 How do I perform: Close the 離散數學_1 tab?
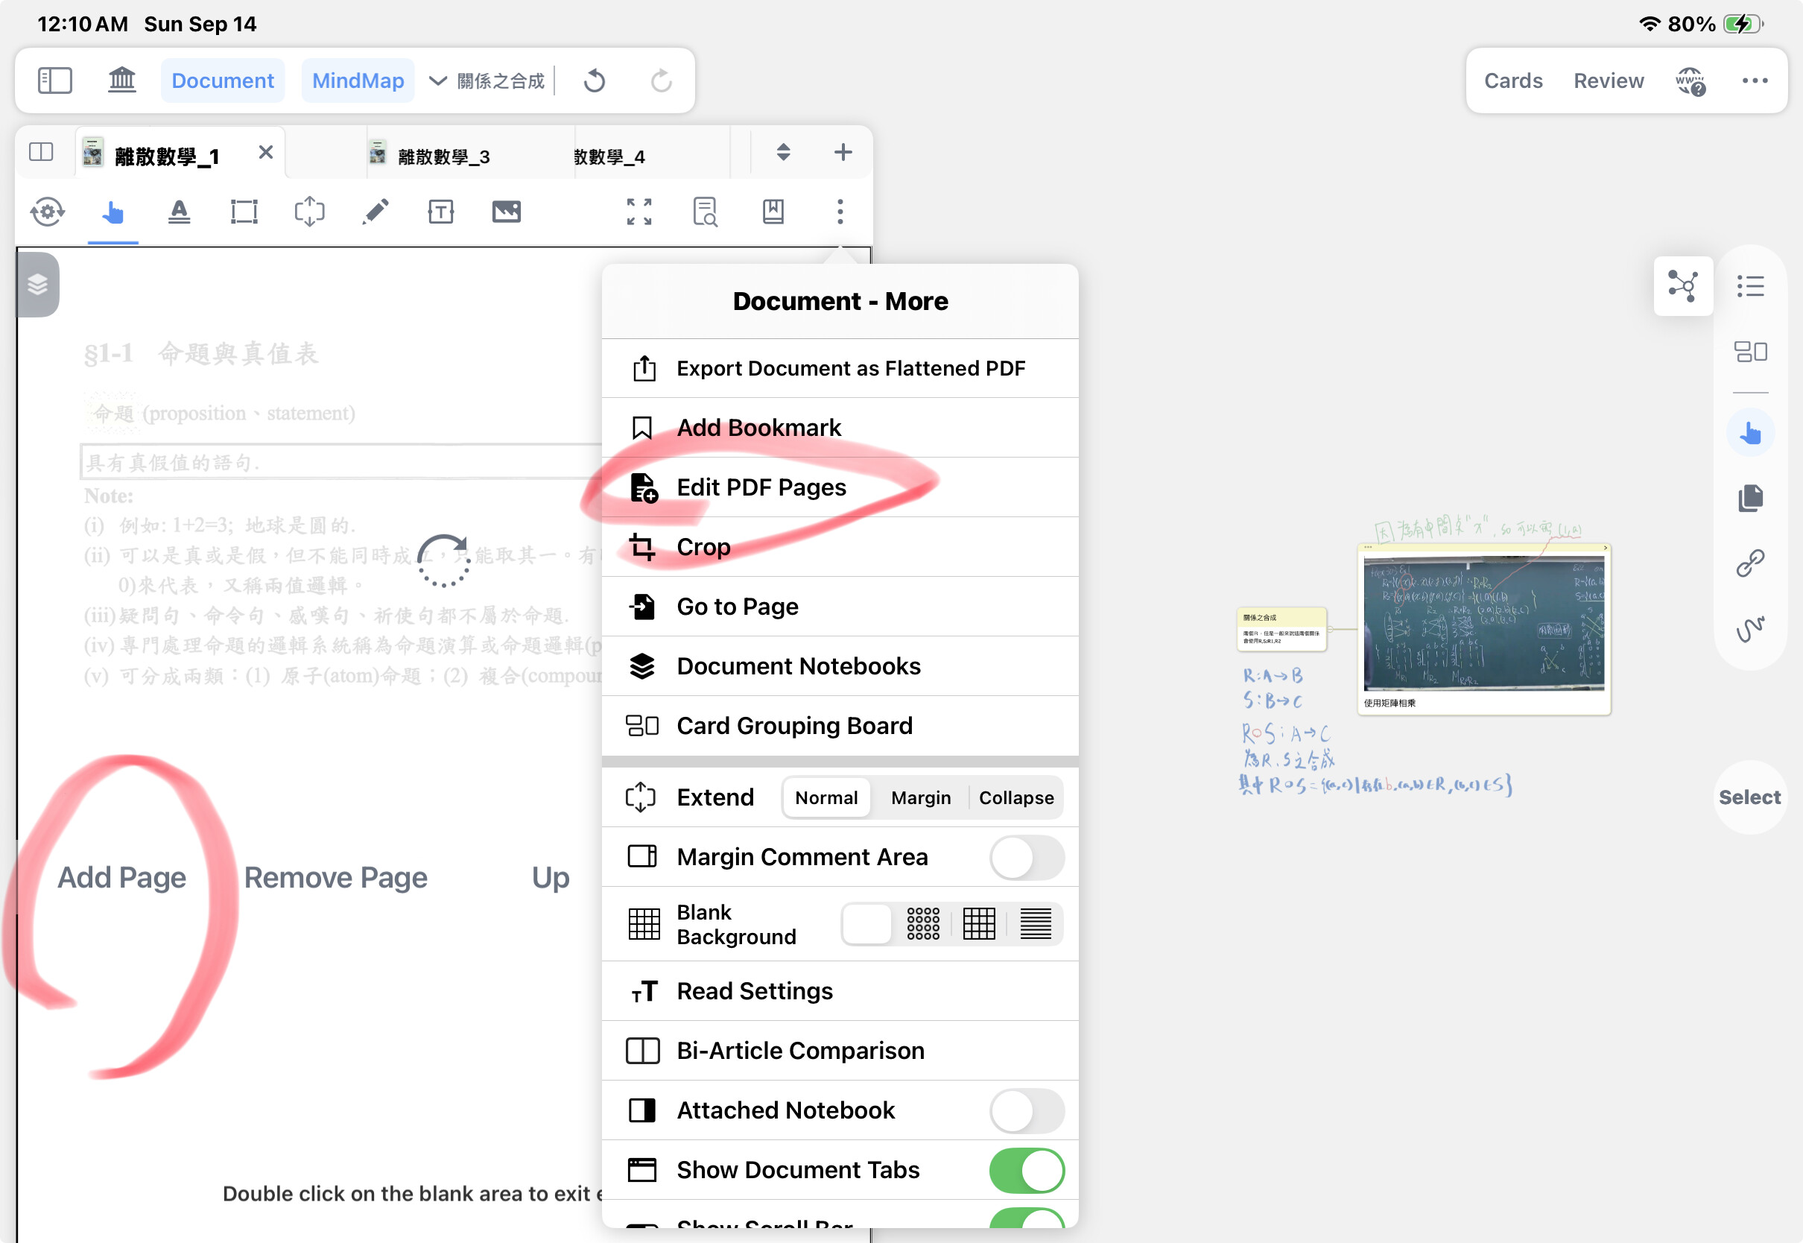[x=265, y=152]
